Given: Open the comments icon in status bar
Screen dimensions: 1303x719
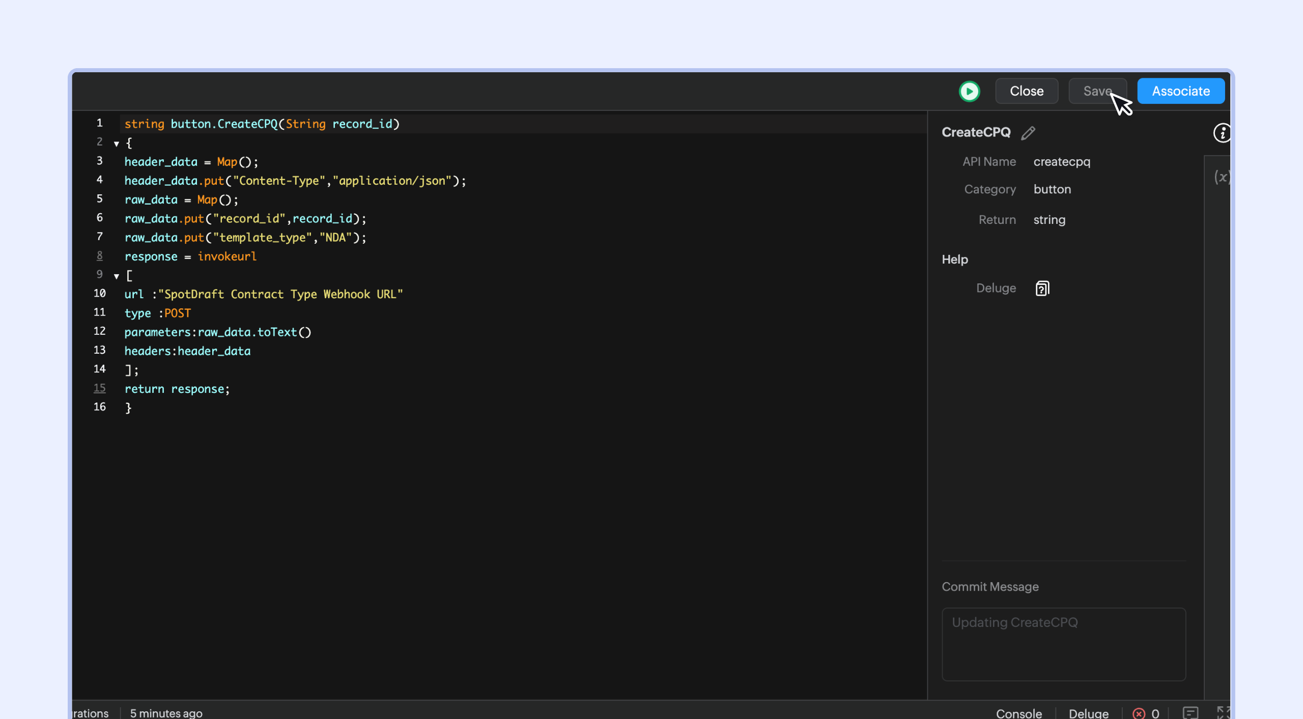Looking at the screenshot, I should click(1190, 713).
